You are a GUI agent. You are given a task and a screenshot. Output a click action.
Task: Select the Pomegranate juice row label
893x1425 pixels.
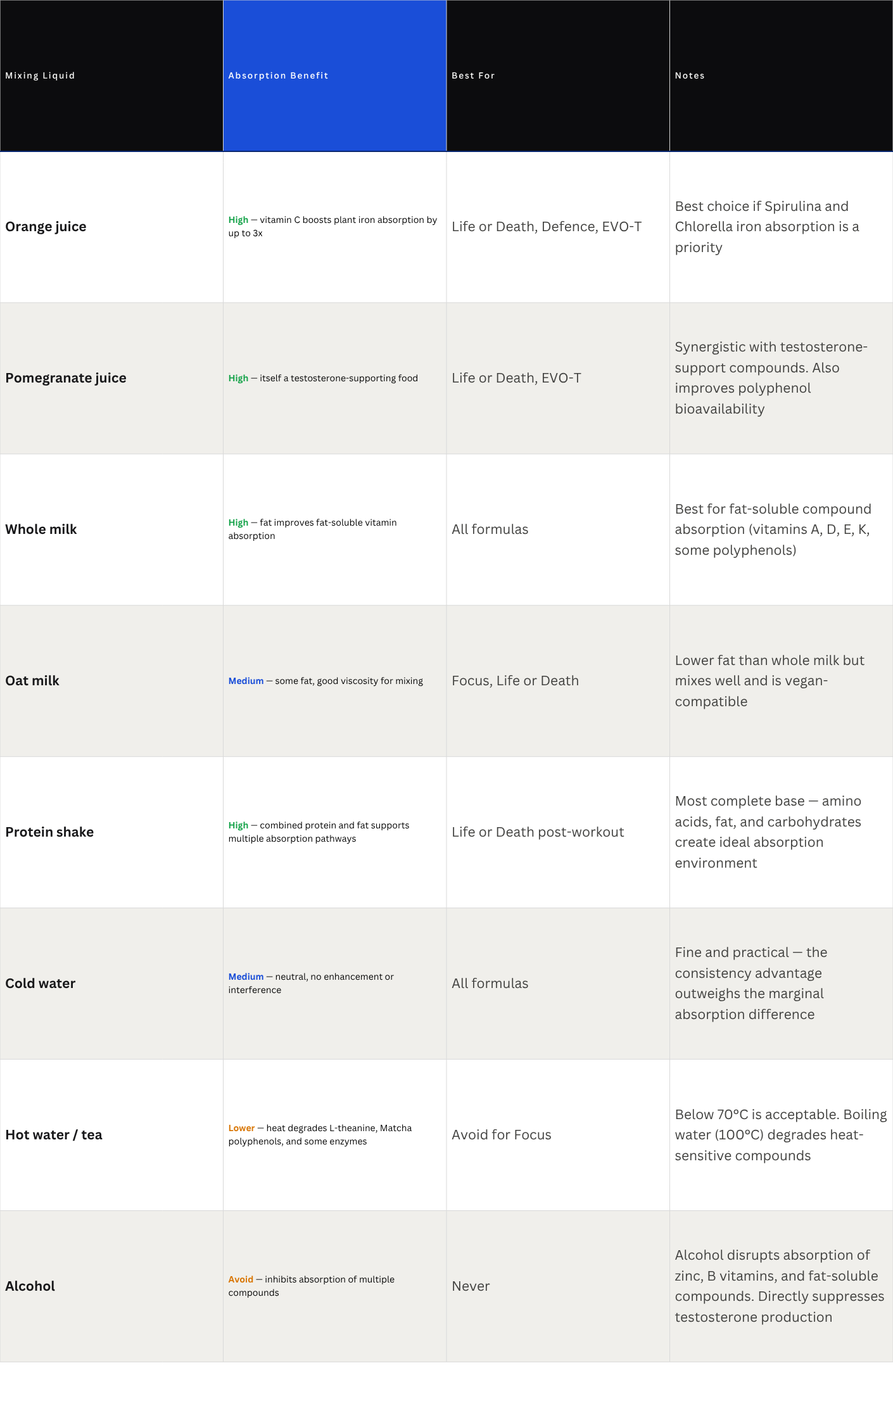click(66, 378)
